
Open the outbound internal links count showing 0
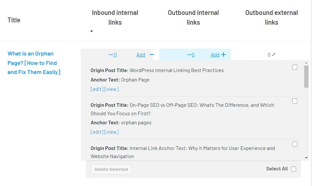pos(191,55)
